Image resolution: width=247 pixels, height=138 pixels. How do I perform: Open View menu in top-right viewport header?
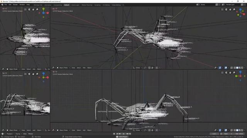tap(73, 68)
